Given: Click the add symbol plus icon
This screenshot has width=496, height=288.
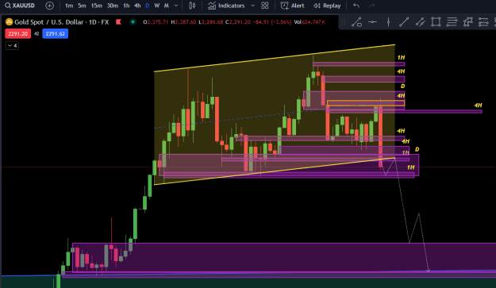Looking at the screenshot, I should (49, 6).
